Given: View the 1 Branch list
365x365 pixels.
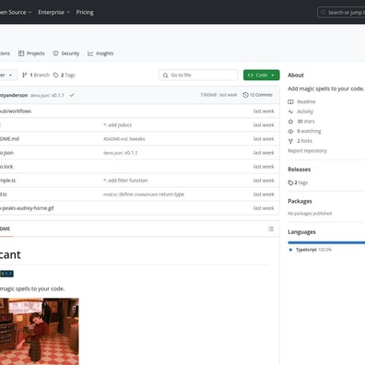Looking at the screenshot, I should point(36,75).
